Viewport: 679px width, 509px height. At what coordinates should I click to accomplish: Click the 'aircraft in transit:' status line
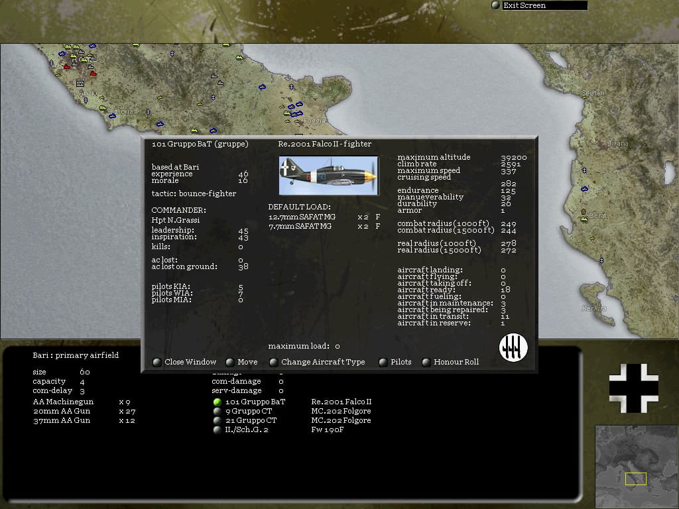(x=454, y=316)
